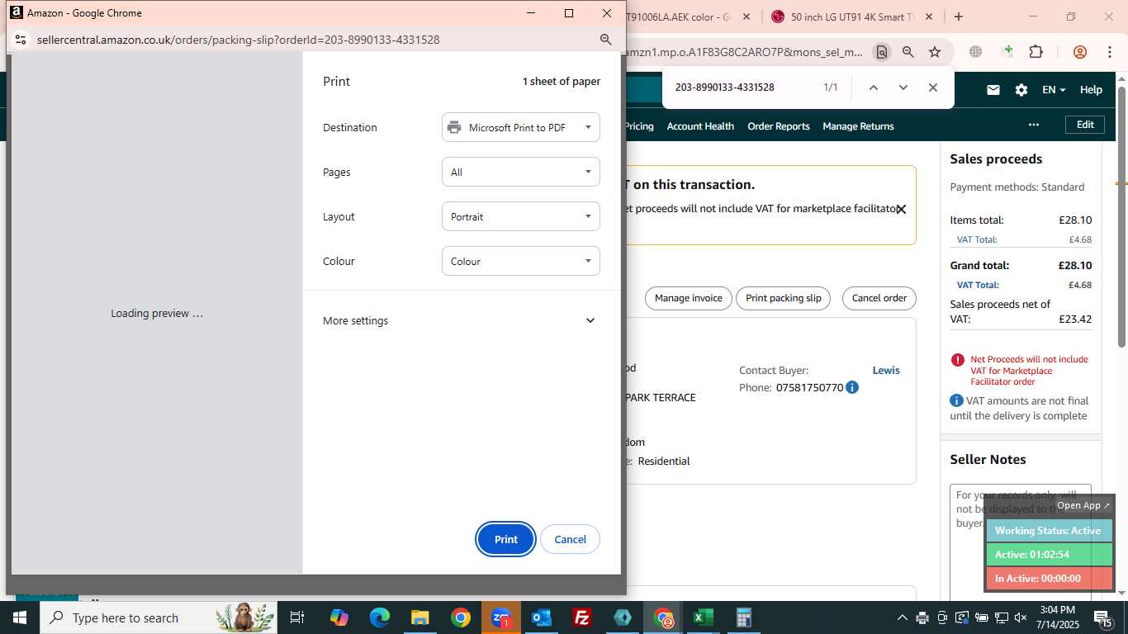The width and height of the screenshot is (1128, 634).
Task: Open the Order Reports menu
Action: coord(778,126)
